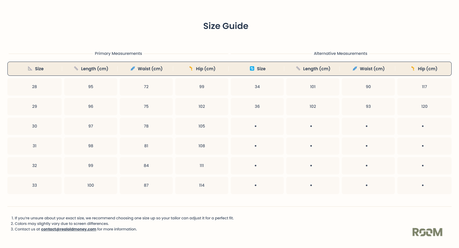Image resolution: width=459 pixels, height=248 pixels.
Task: Click the primary Length (cm) column header
Action: [x=91, y=69]
